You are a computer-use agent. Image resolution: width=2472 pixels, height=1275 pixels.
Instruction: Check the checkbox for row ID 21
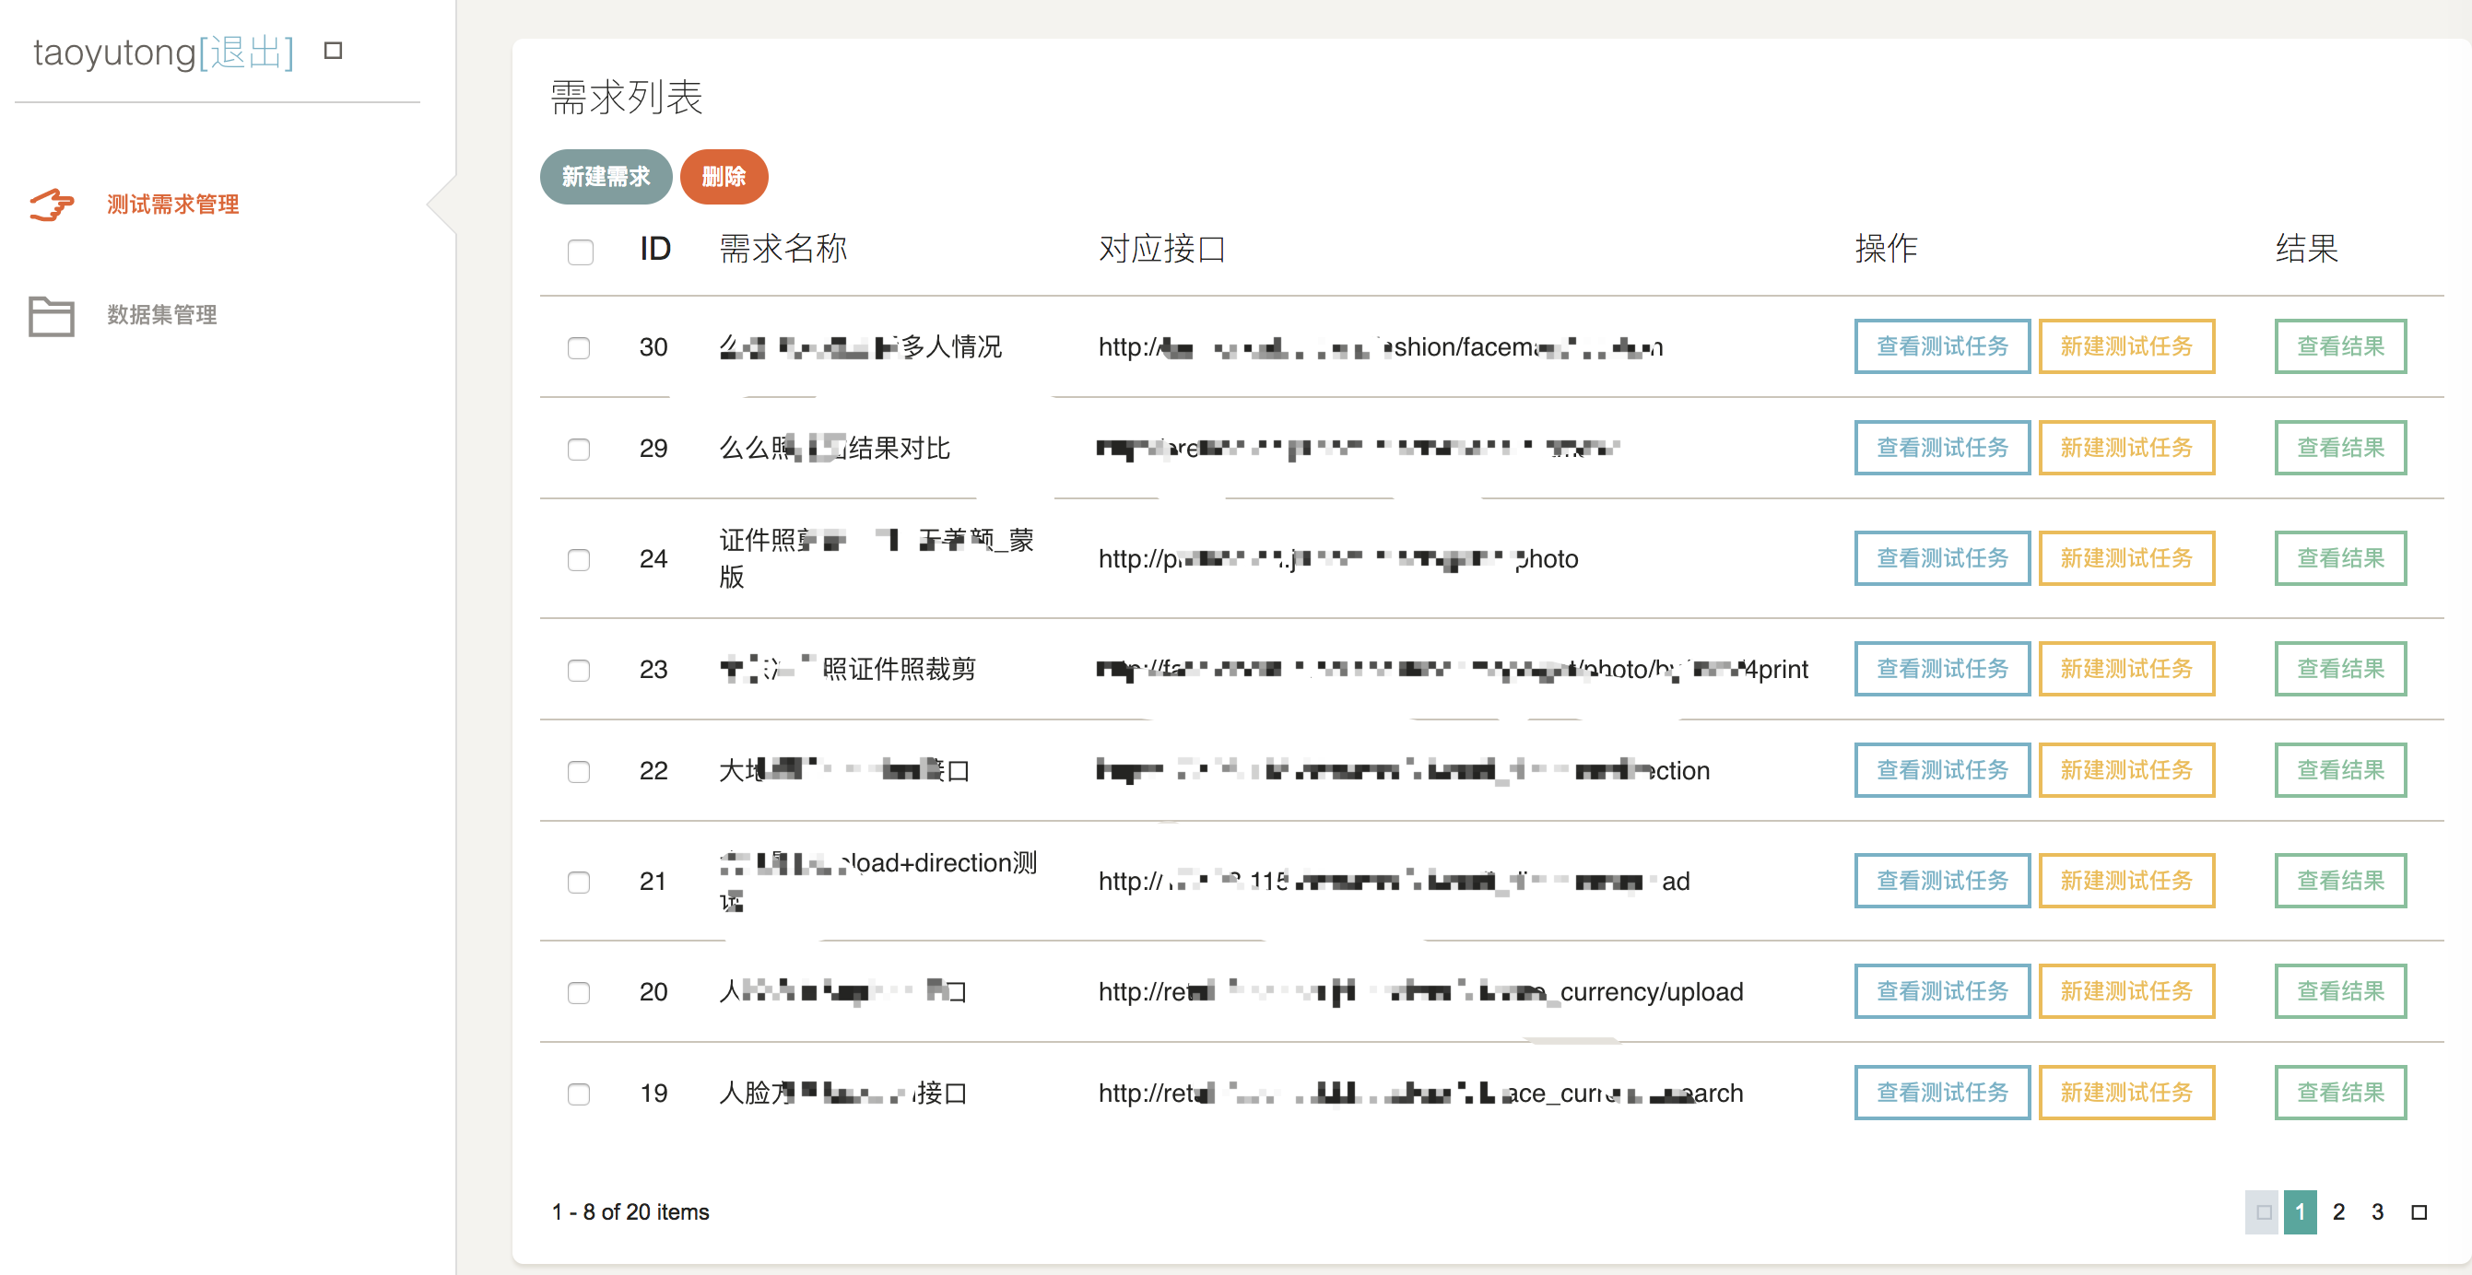pyautogui.click(x=579, y=882)
